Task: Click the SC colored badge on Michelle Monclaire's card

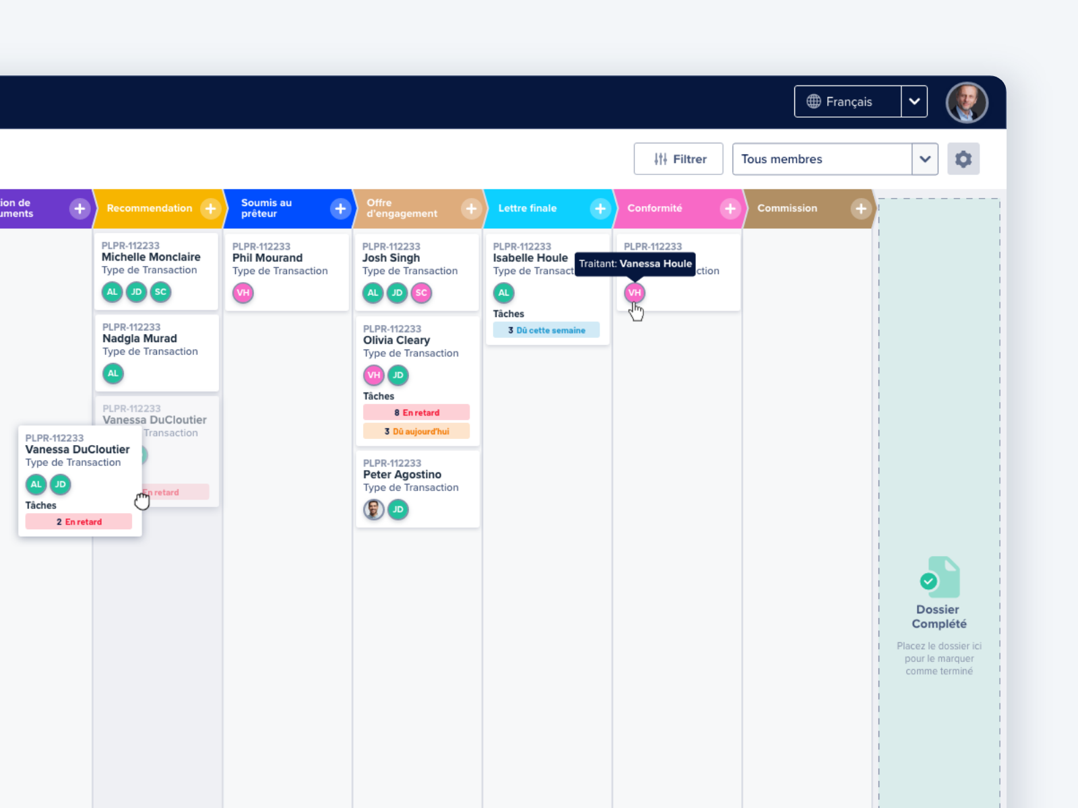Action: pos(160,292)
